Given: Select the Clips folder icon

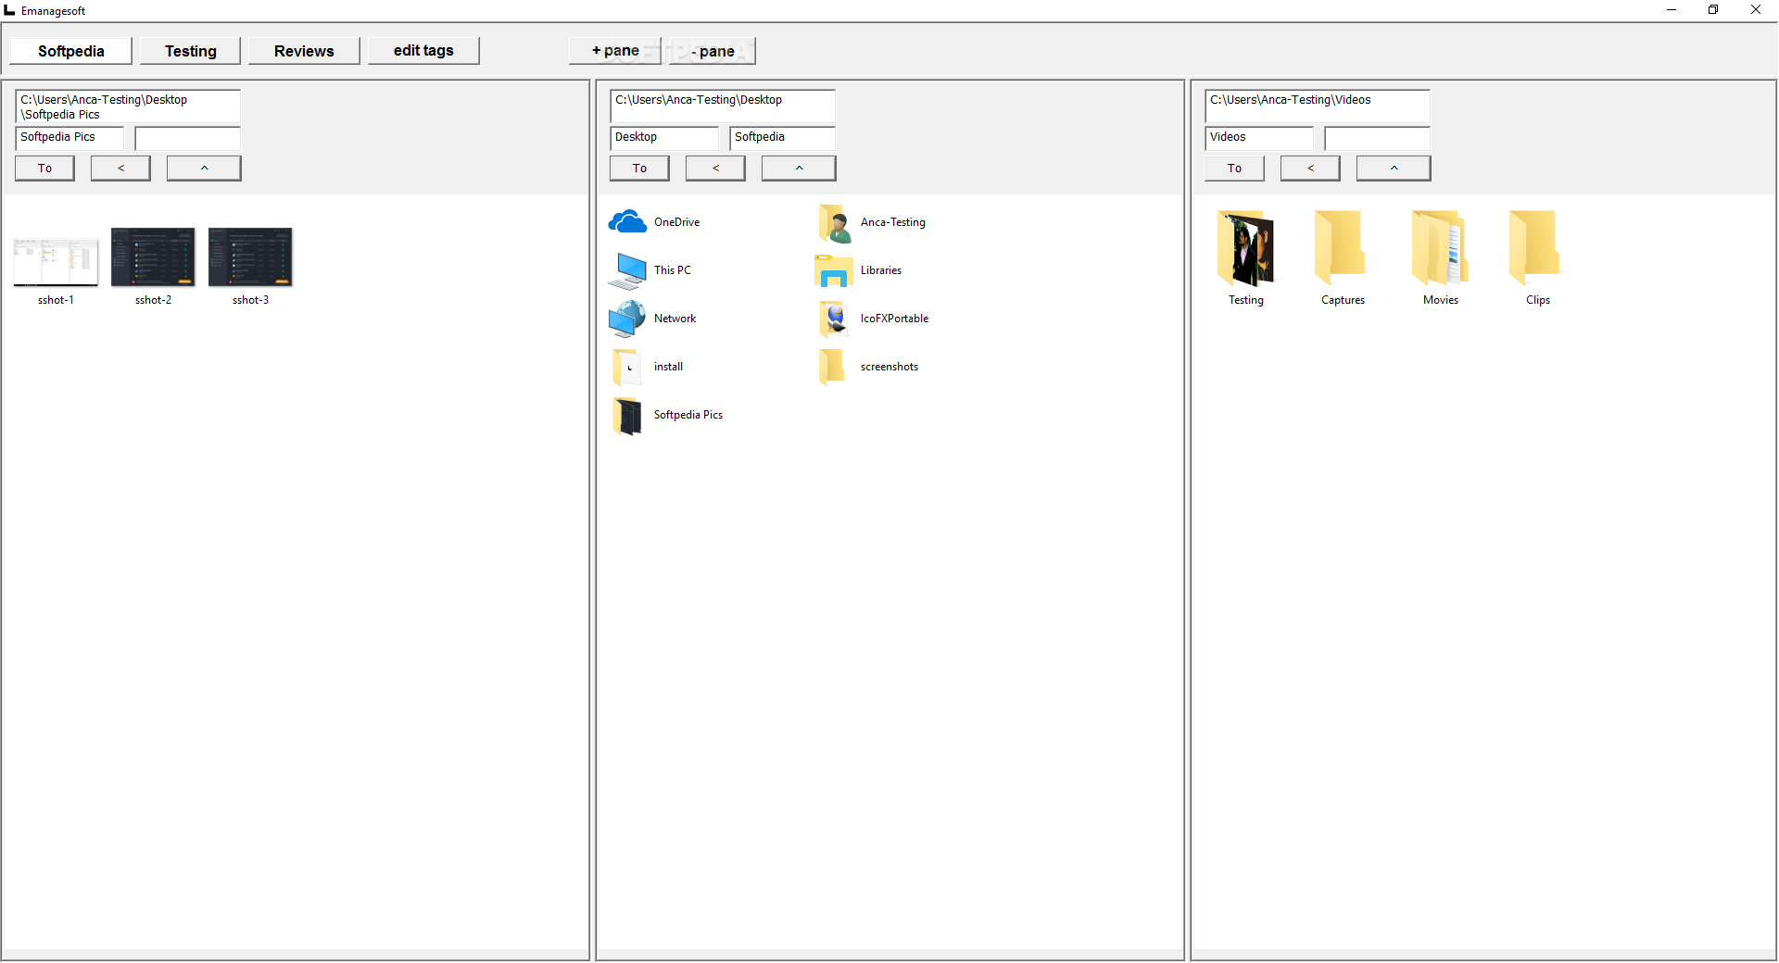Looking at the screenshot, I should pos(1536,246).
